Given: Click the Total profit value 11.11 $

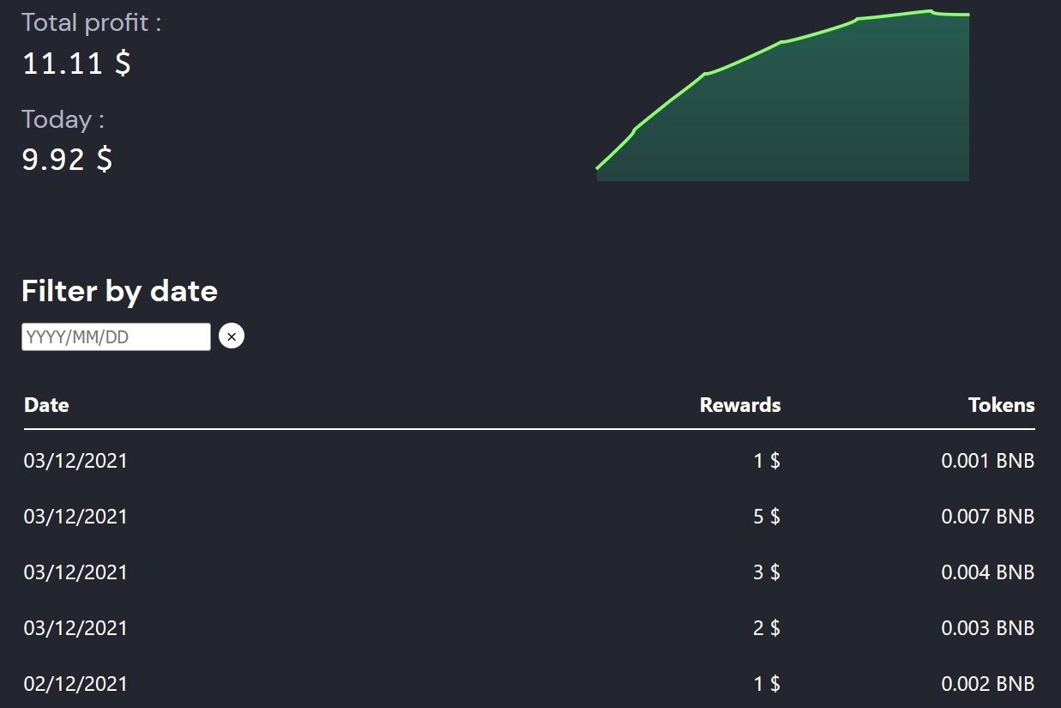Looking at the screenshot, I should pyautogui.click(x=76, y=64).
